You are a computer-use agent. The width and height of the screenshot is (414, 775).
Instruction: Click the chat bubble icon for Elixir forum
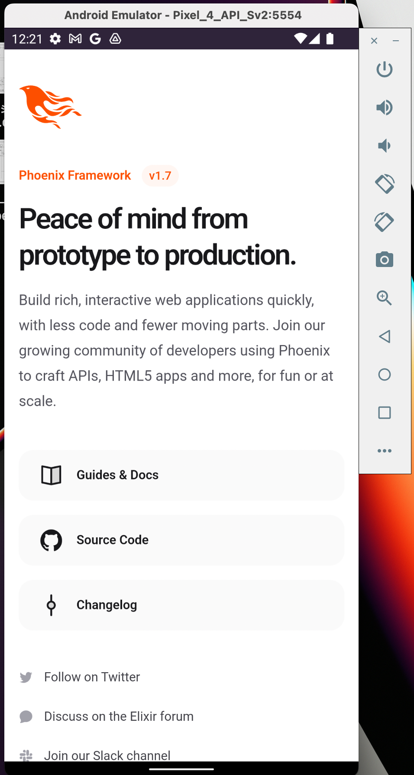(x=26, y=716)
